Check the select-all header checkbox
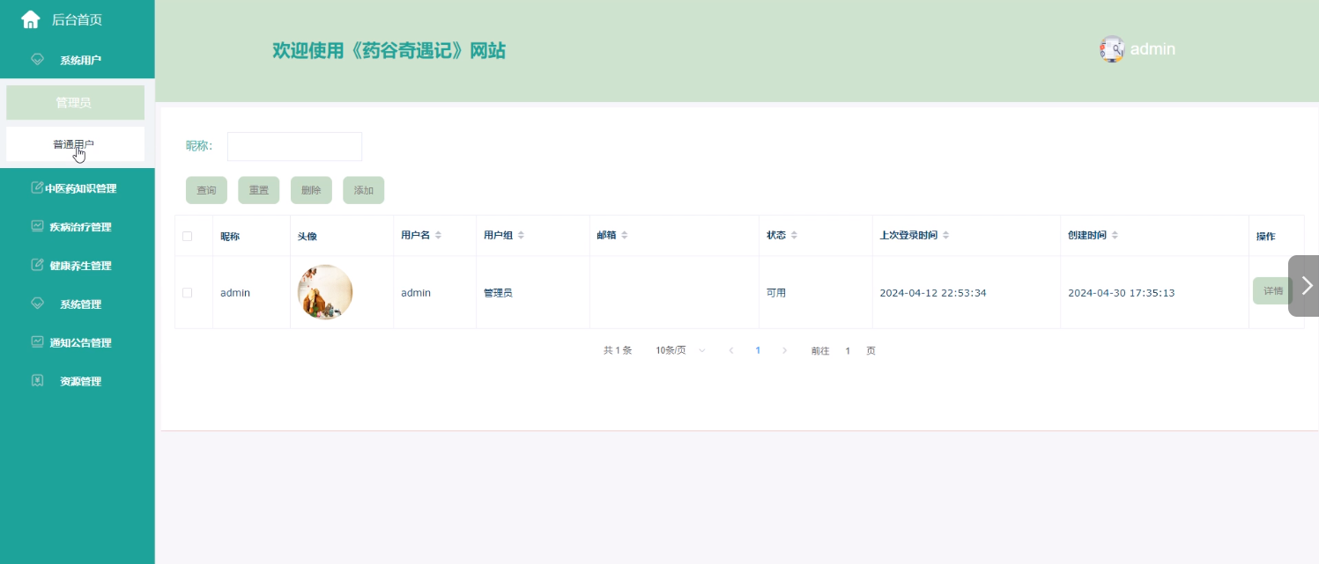Viewport: 1319px width, 564px height. pos(187,236)
